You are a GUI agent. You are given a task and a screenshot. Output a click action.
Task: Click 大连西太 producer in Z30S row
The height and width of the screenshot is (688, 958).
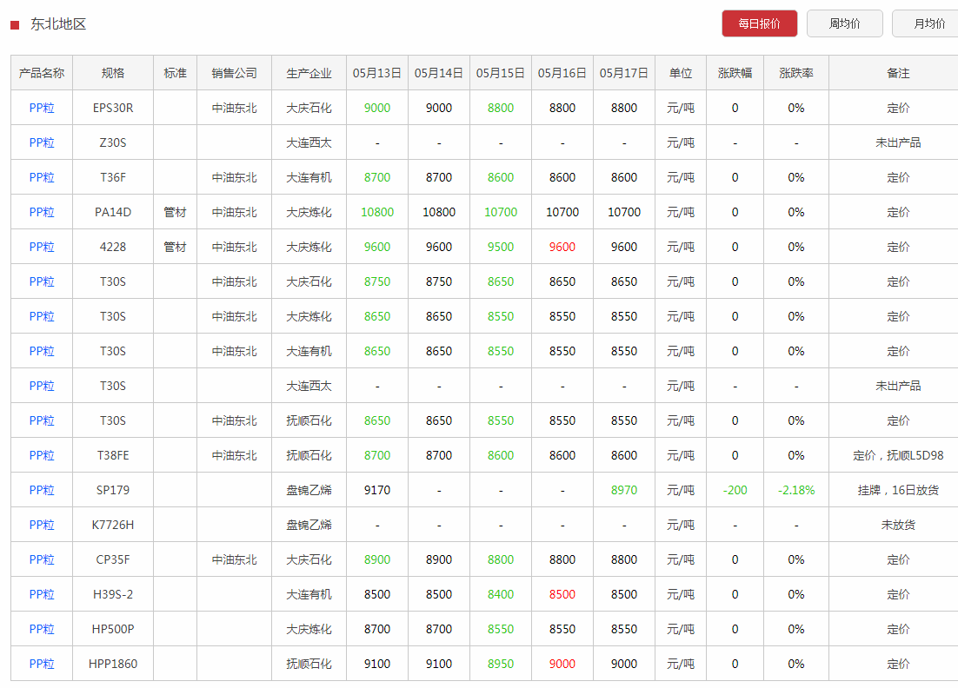tap(309, 142)
